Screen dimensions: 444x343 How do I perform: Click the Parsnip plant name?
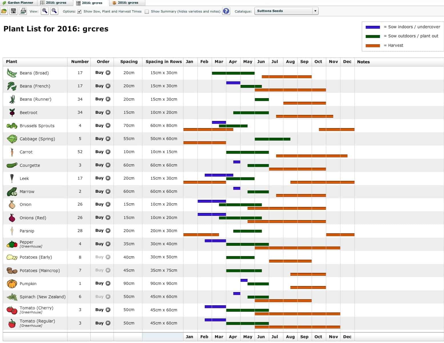click(27, 231)
